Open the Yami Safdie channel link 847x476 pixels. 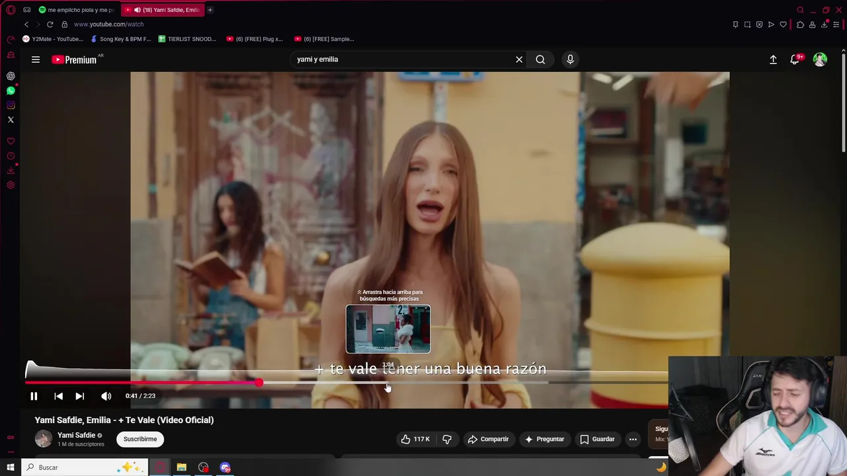[x=76, y=435]
